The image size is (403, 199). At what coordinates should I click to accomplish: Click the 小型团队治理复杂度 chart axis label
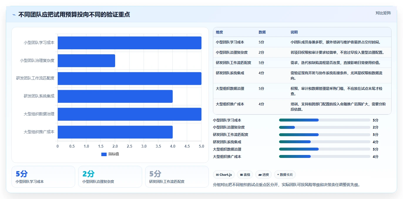[x=37, y=60]
